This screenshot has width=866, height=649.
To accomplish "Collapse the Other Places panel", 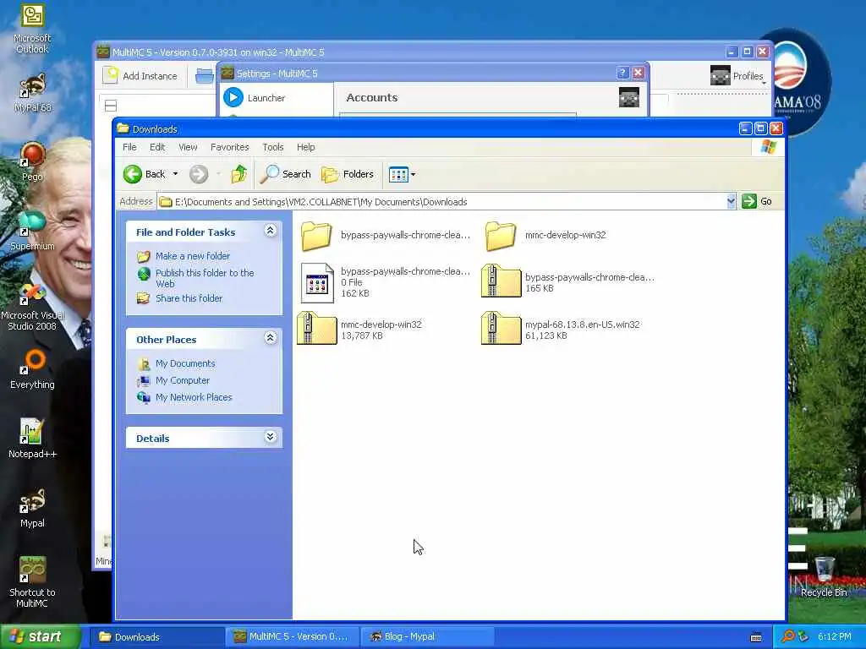I will click(270, 338).
